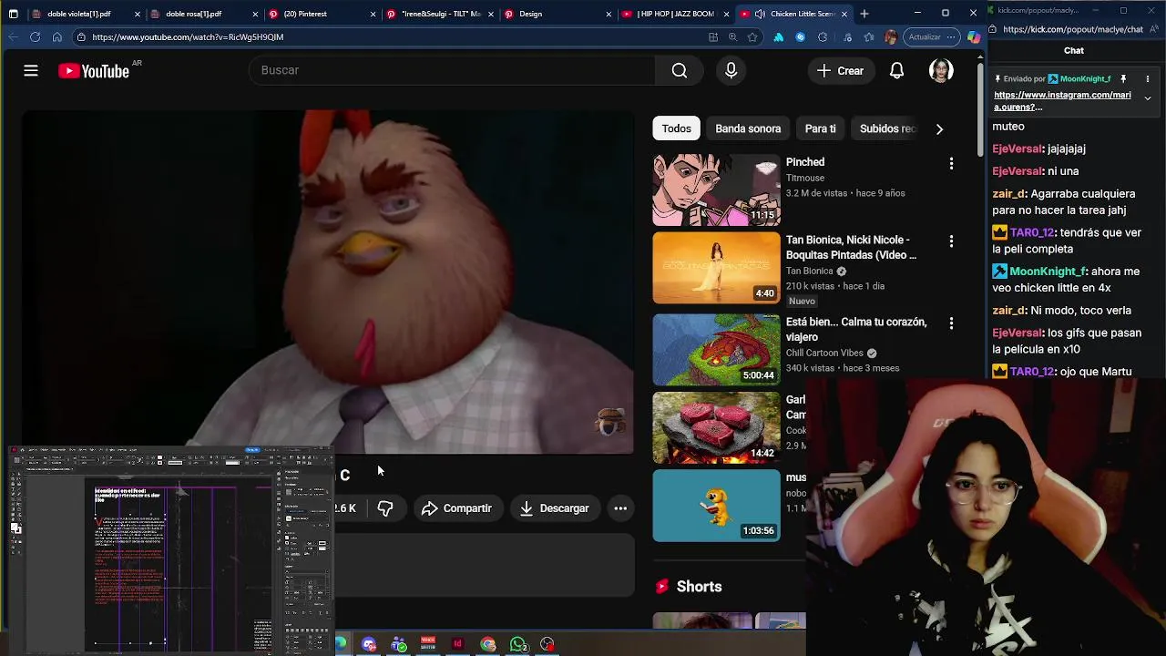The height and width of the screenshot is (656, 1166).
Task: Select the Subidos recientemente chip
Action: 886,128
